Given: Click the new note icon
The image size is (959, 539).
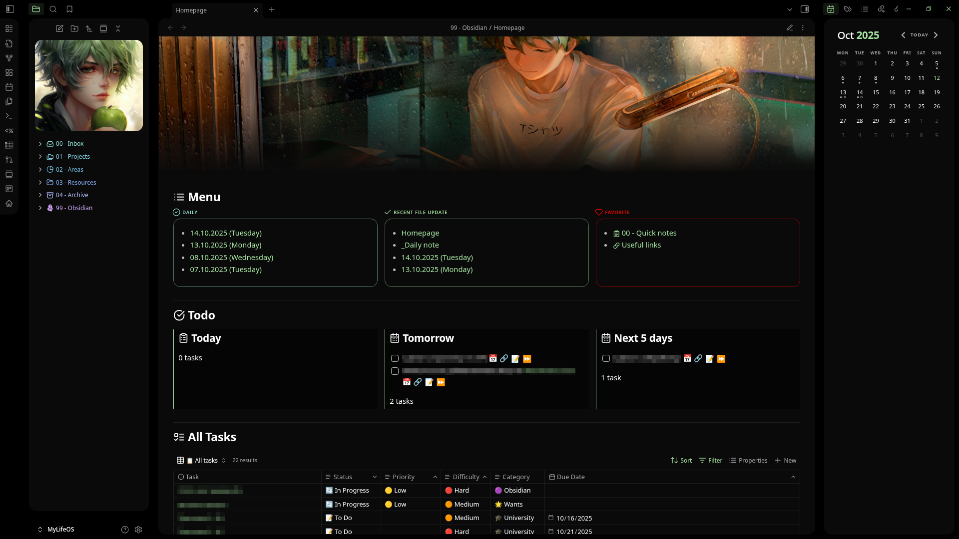Looking at the screenshot, I should [59, 28].
